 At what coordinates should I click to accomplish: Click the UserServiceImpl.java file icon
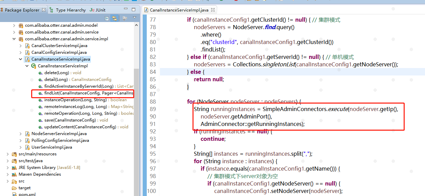click(x=27, y=147)
